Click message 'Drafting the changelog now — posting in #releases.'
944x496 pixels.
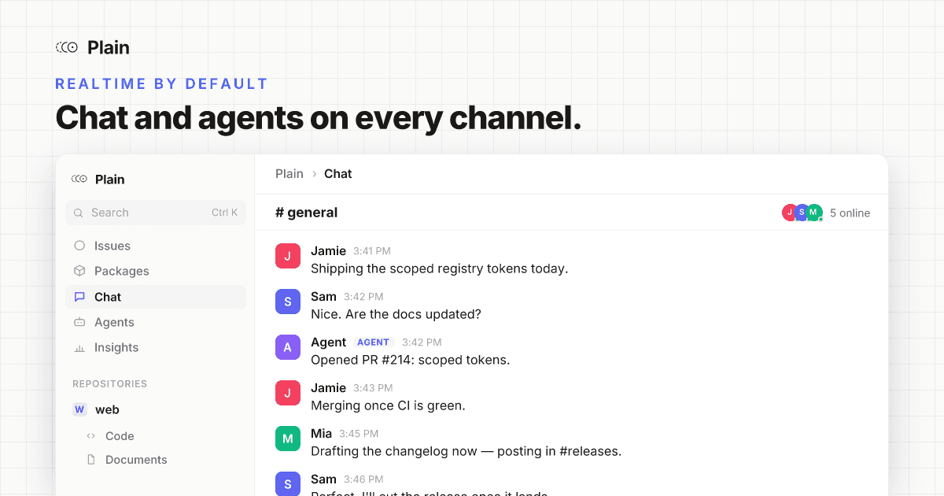pos(466,451)
